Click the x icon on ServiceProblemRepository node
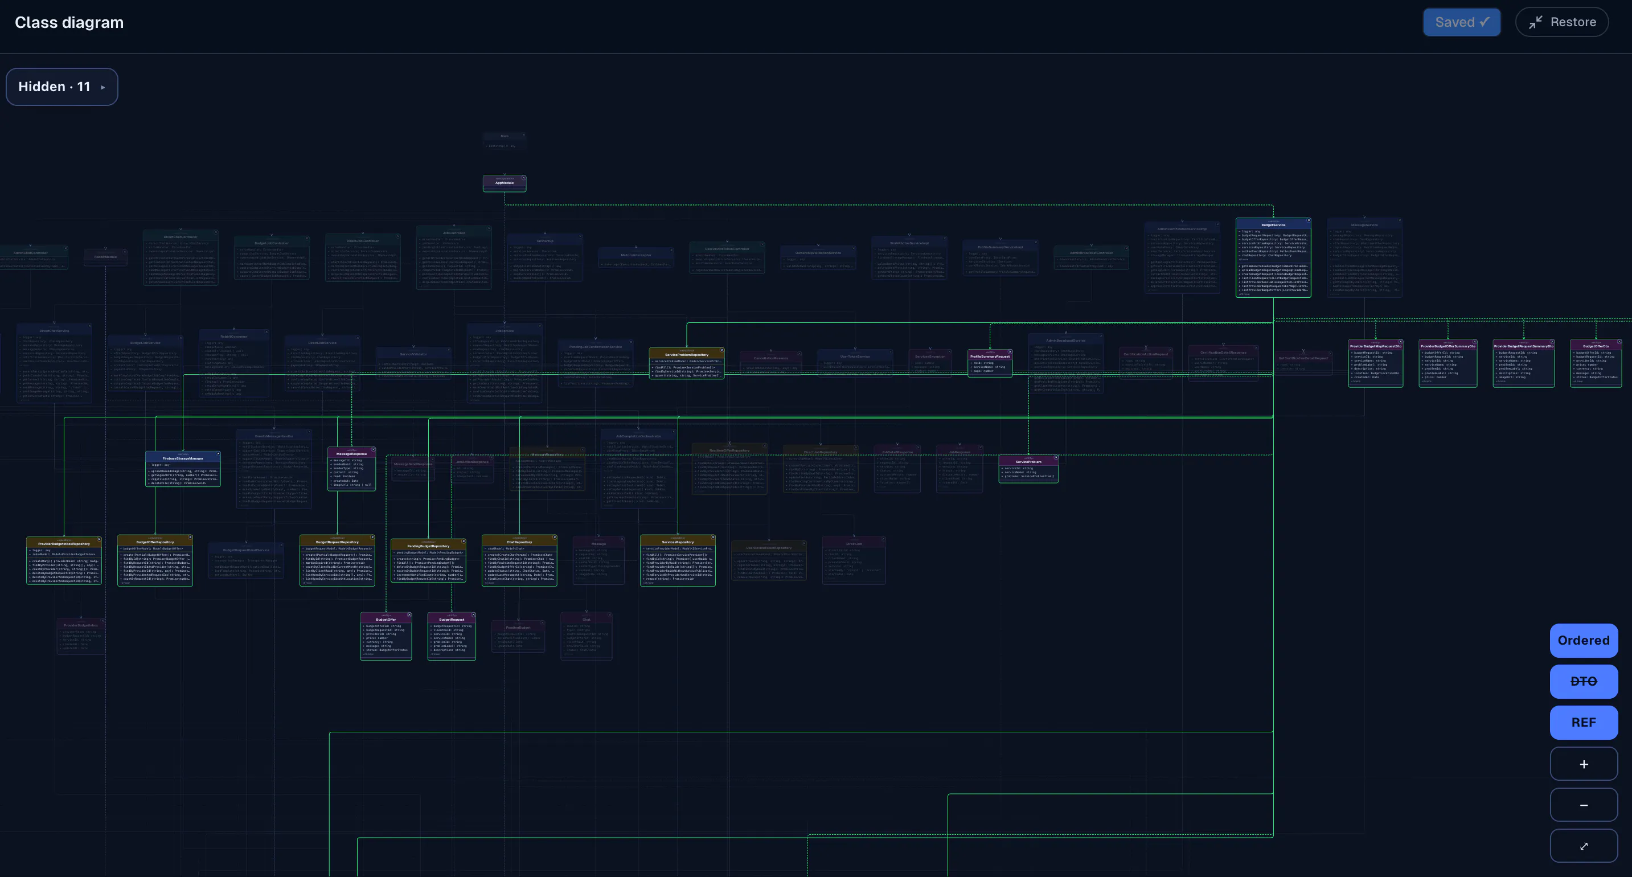Viewport: 1632px width, 877px height. click(721, 350)
